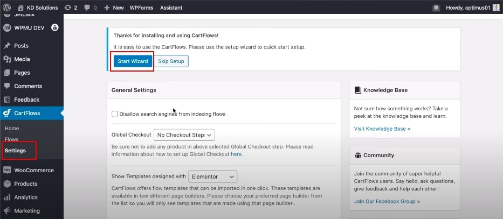Click the lock icon next to WPMU DEV
Image resolution: width=503 pixels, height=219 pixels.
coord(54,27)
